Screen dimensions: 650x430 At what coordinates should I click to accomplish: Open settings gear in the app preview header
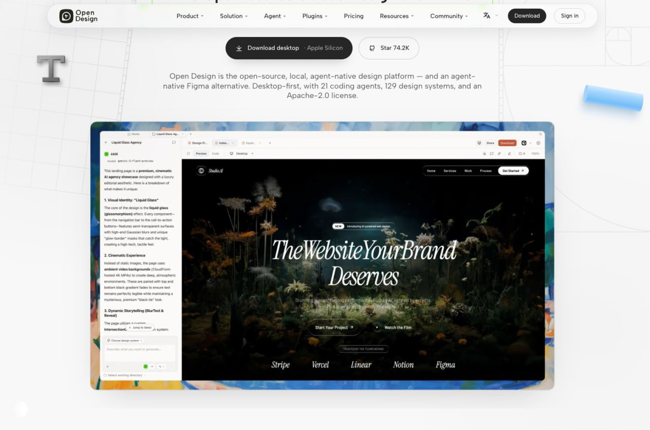point(538,143)
